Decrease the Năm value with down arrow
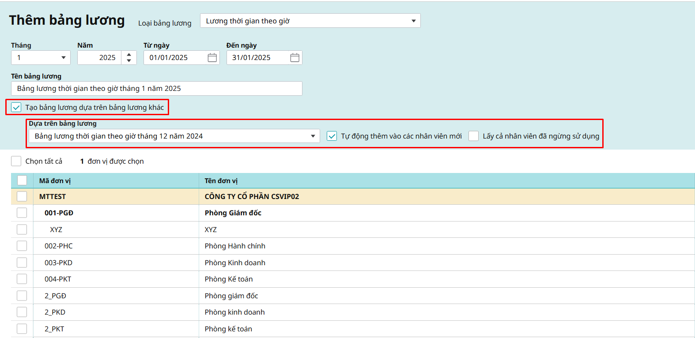Image resolution: width=695 pixels, height=338 pixels. [129, 60]
